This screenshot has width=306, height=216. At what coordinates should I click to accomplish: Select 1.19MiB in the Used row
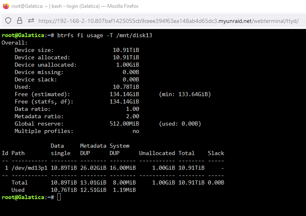(x=124, y=190)
